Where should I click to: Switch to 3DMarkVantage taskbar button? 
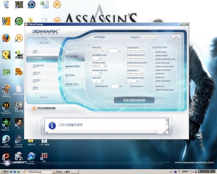tap(38, 172)
